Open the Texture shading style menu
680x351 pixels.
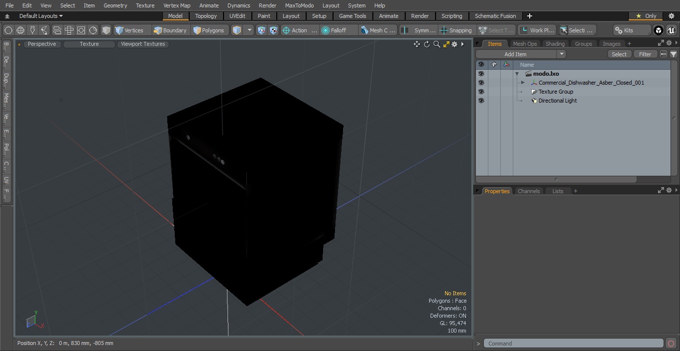(89, 44)
